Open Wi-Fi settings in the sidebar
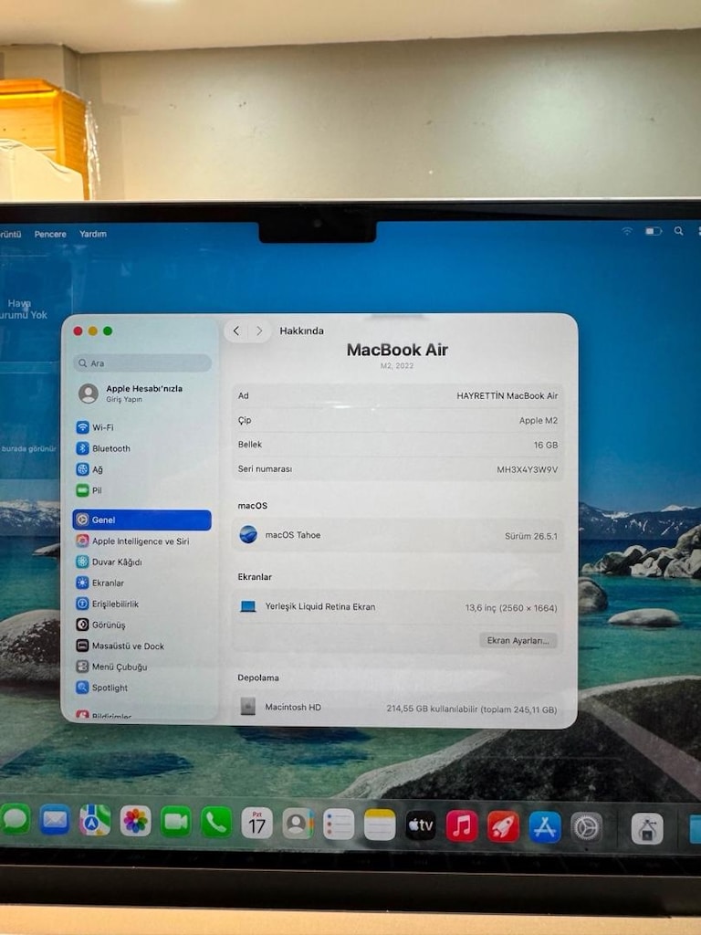The width and height of the screenshot is (701, 935). point(141,427)
